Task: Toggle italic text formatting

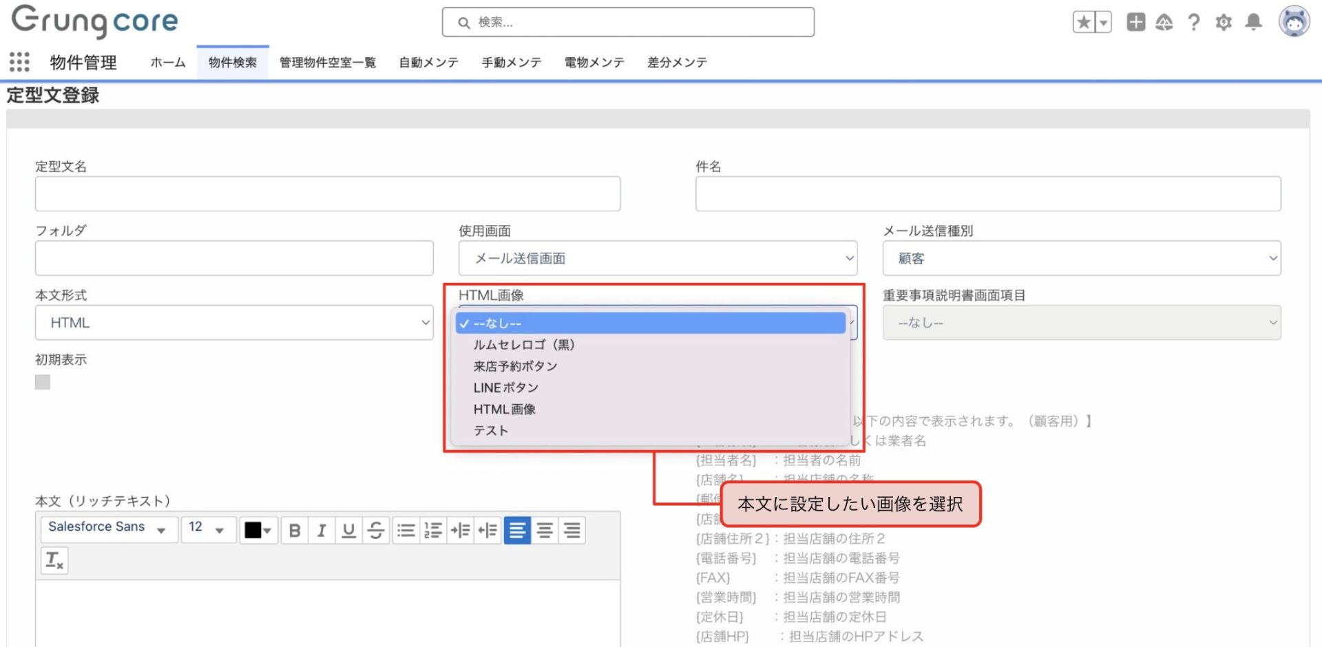Action: [322, 531]
